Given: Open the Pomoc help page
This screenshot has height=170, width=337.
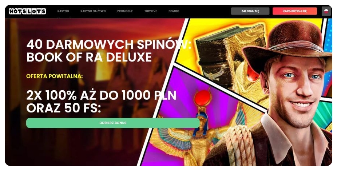Looking at the screenshot, I should click(x=174, y=11).
